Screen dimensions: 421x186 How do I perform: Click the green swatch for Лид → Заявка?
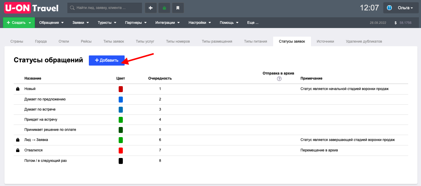point(121,140)
